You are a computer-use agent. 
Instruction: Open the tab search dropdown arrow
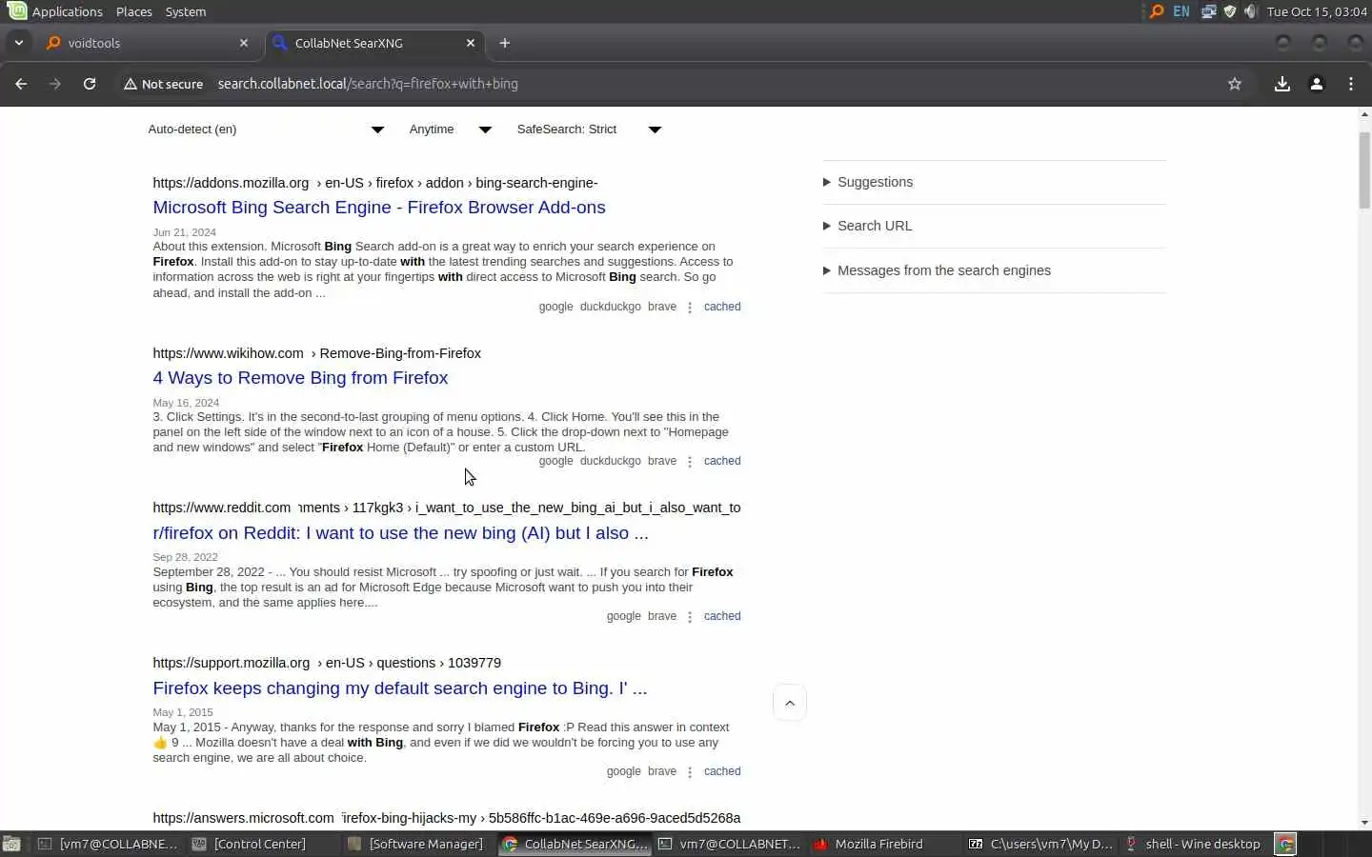coord(19,43)
